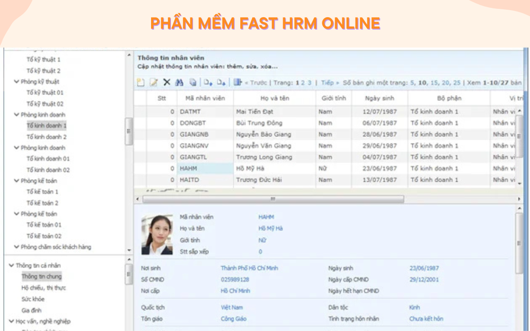Select Tổ kinh doanh 02 in tree
The image size is (530, 331).
coord(48,170)
